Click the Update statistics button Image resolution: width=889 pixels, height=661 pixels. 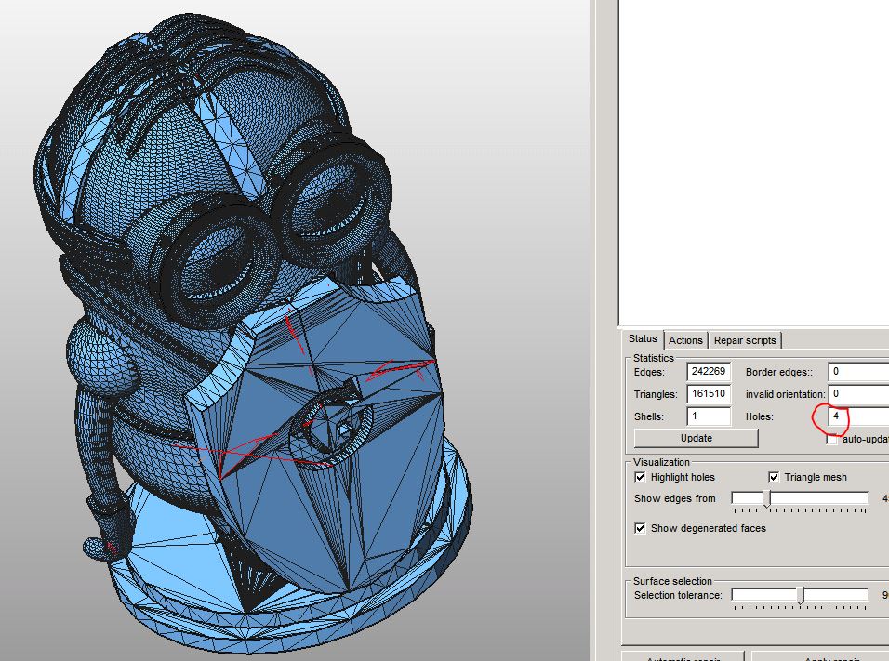point(694,438)
